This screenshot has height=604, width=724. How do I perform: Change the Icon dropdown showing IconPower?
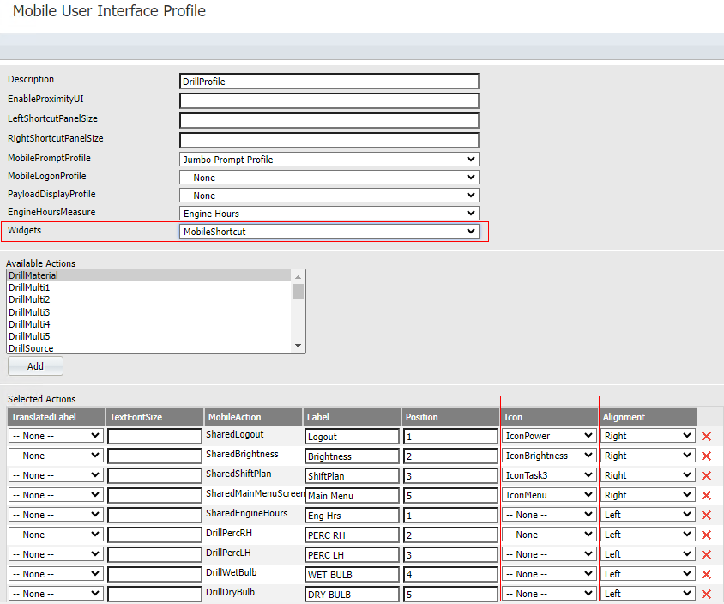click(x=549, y=436)
